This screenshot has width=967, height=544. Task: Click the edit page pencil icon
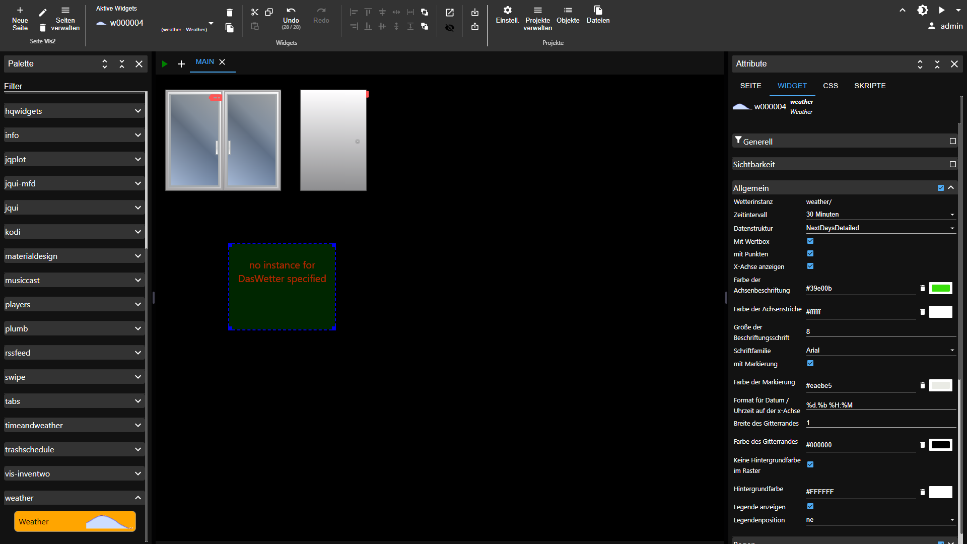click(43, 13)
